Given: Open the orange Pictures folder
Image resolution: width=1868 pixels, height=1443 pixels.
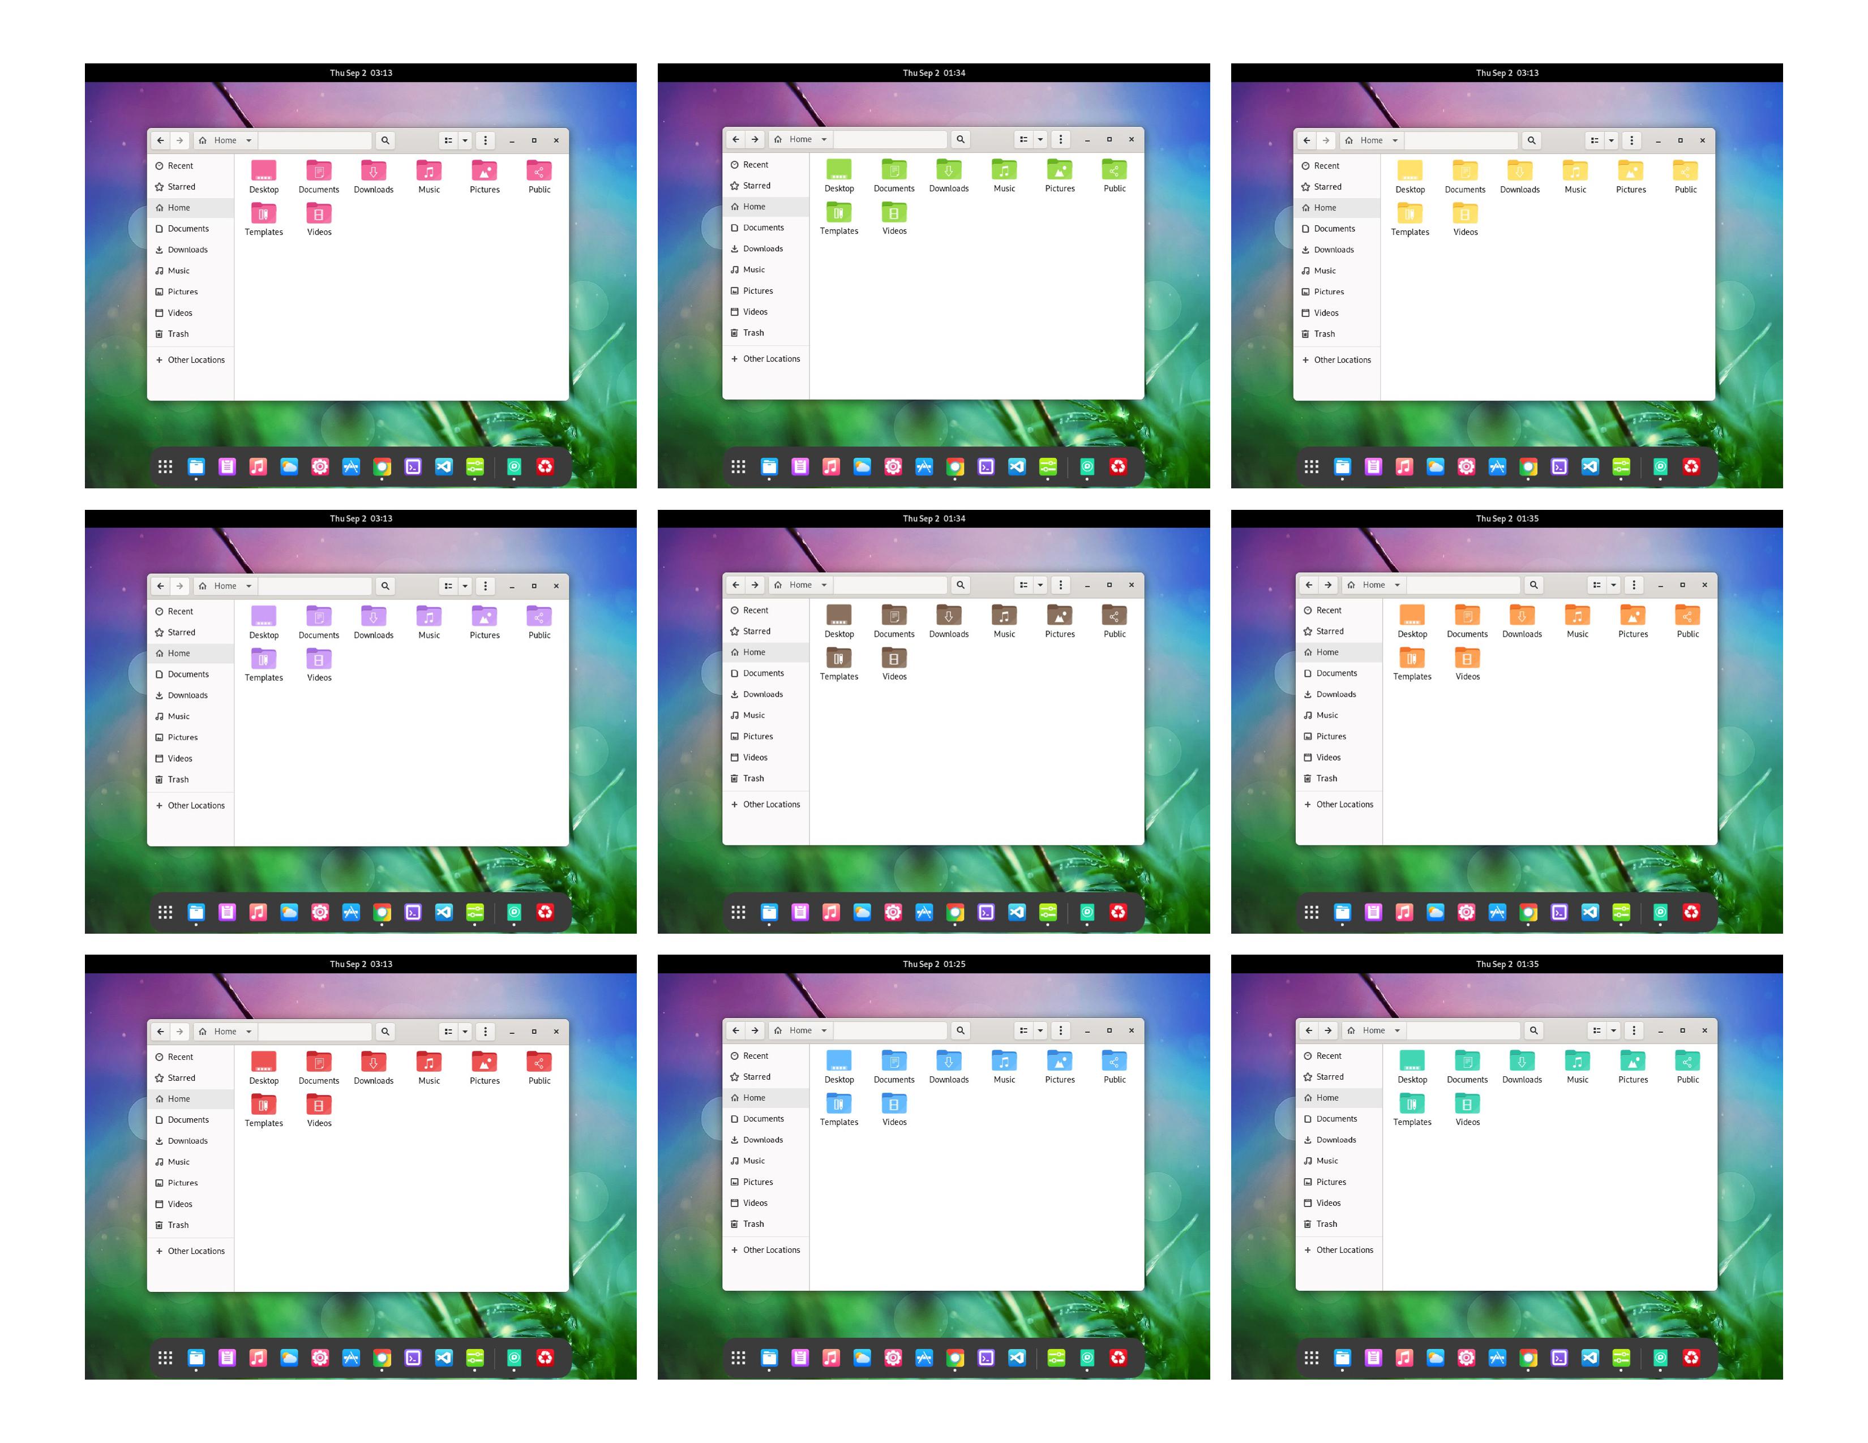Looking at the screenshot, I should point(1633,615).
